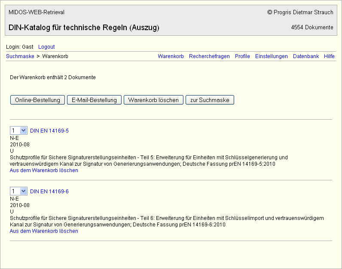
Task: Empty cart with Warenkorb löschen button
Action: 153,100
